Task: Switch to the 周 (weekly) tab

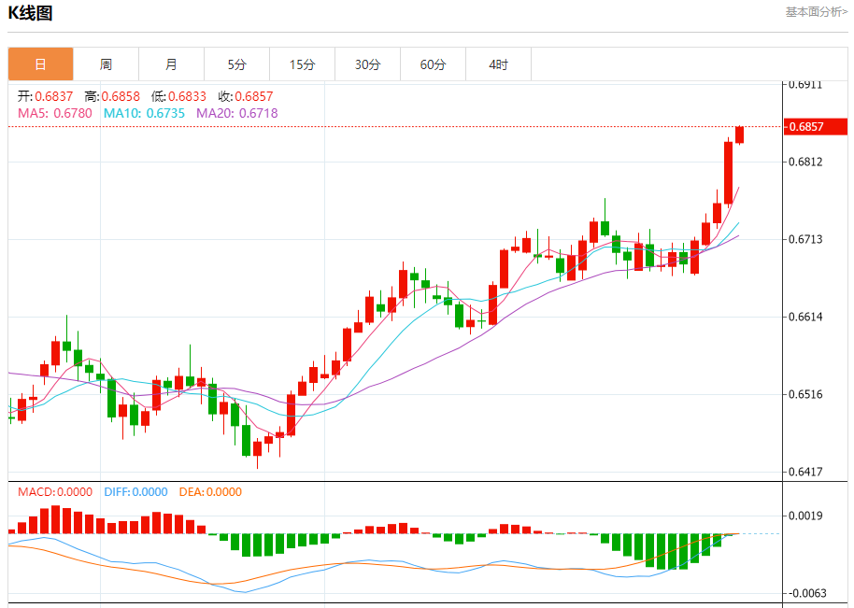Action: [106, 64]
